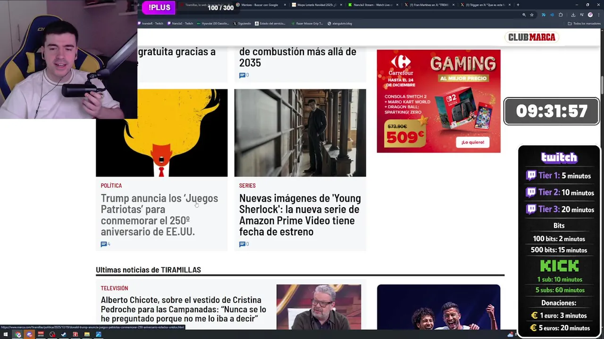The width and height of the screenshot is (604, 339).
Task: Click the zoom magnifier icon in address bar
Action: point(524,15)
